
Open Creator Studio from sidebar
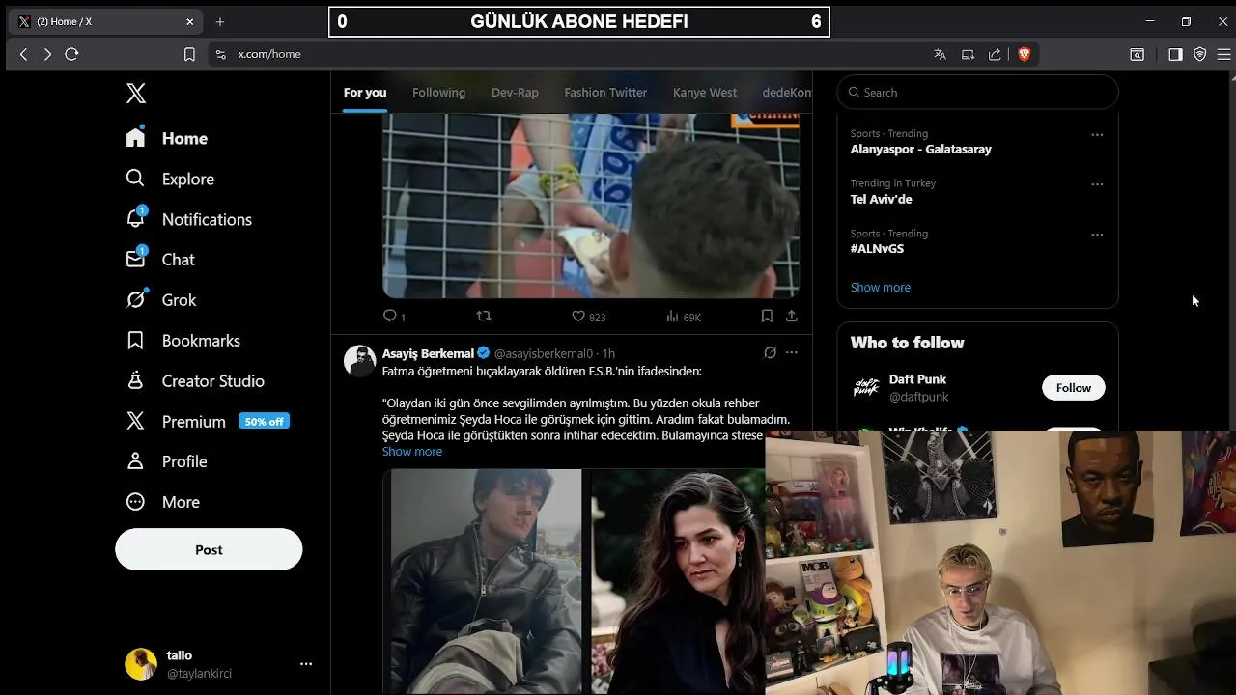click(194, 381)
